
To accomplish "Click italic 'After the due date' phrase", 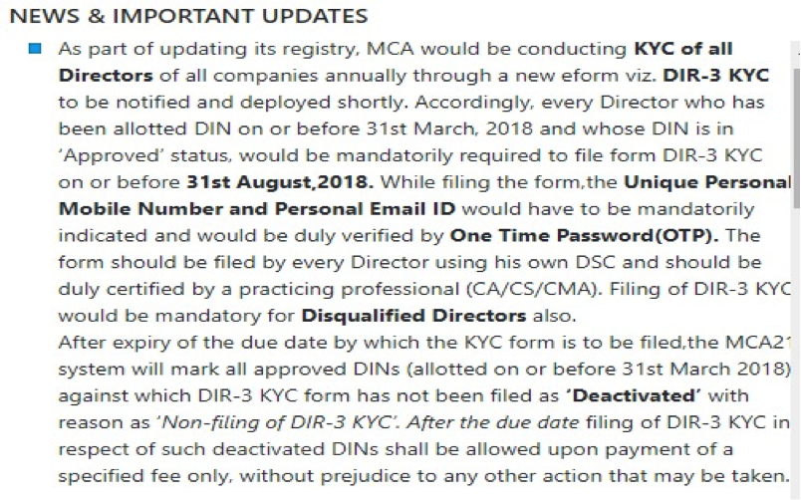I will point(493,422).
